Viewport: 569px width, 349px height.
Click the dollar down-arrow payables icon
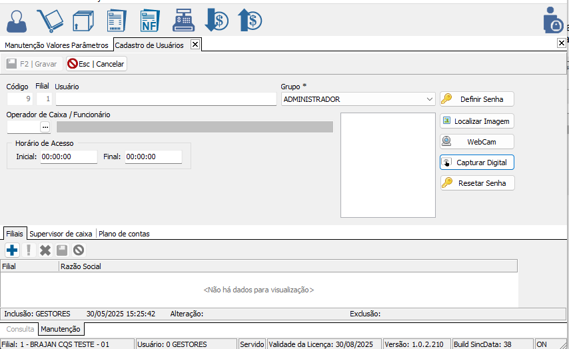point(217,21)
